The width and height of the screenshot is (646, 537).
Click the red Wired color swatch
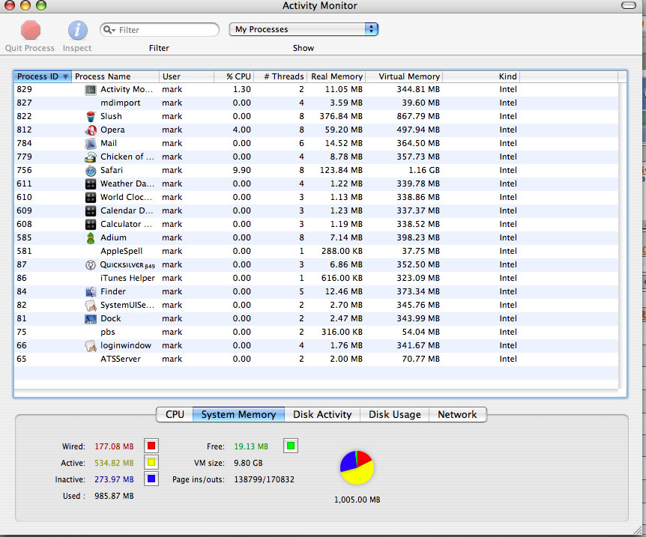pyautogui.click(x=151, y=446)
